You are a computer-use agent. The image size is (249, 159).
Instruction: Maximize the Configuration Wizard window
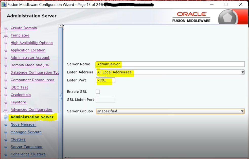tap(226, 5)
